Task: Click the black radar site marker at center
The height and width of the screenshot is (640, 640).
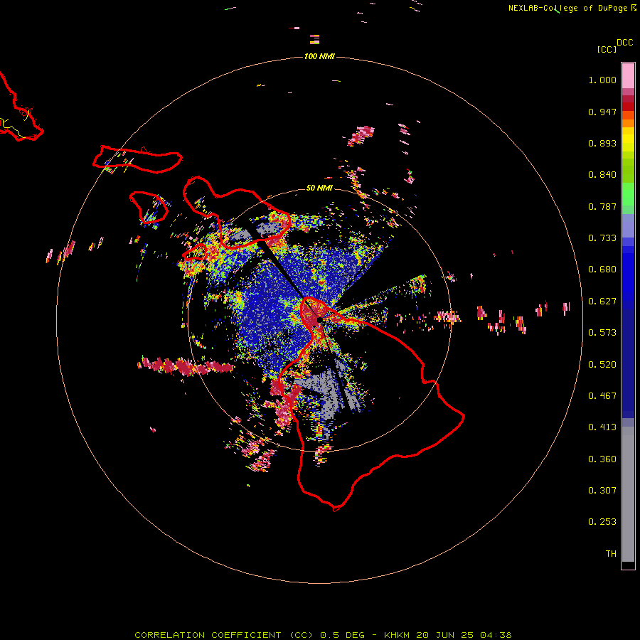Action: pyautogui.click(x=319, y=319)
